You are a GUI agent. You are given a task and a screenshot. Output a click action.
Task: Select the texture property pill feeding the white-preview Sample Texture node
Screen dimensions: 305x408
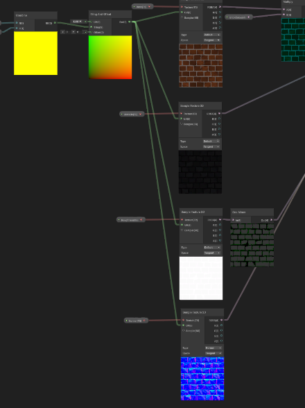pyautogui.click(x=130, y=220)
